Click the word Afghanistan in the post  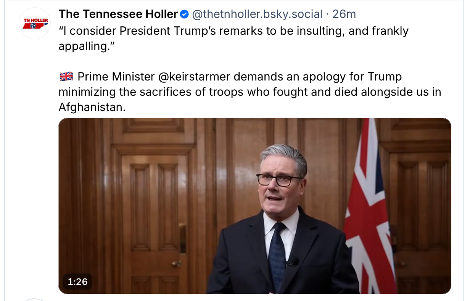92,108
